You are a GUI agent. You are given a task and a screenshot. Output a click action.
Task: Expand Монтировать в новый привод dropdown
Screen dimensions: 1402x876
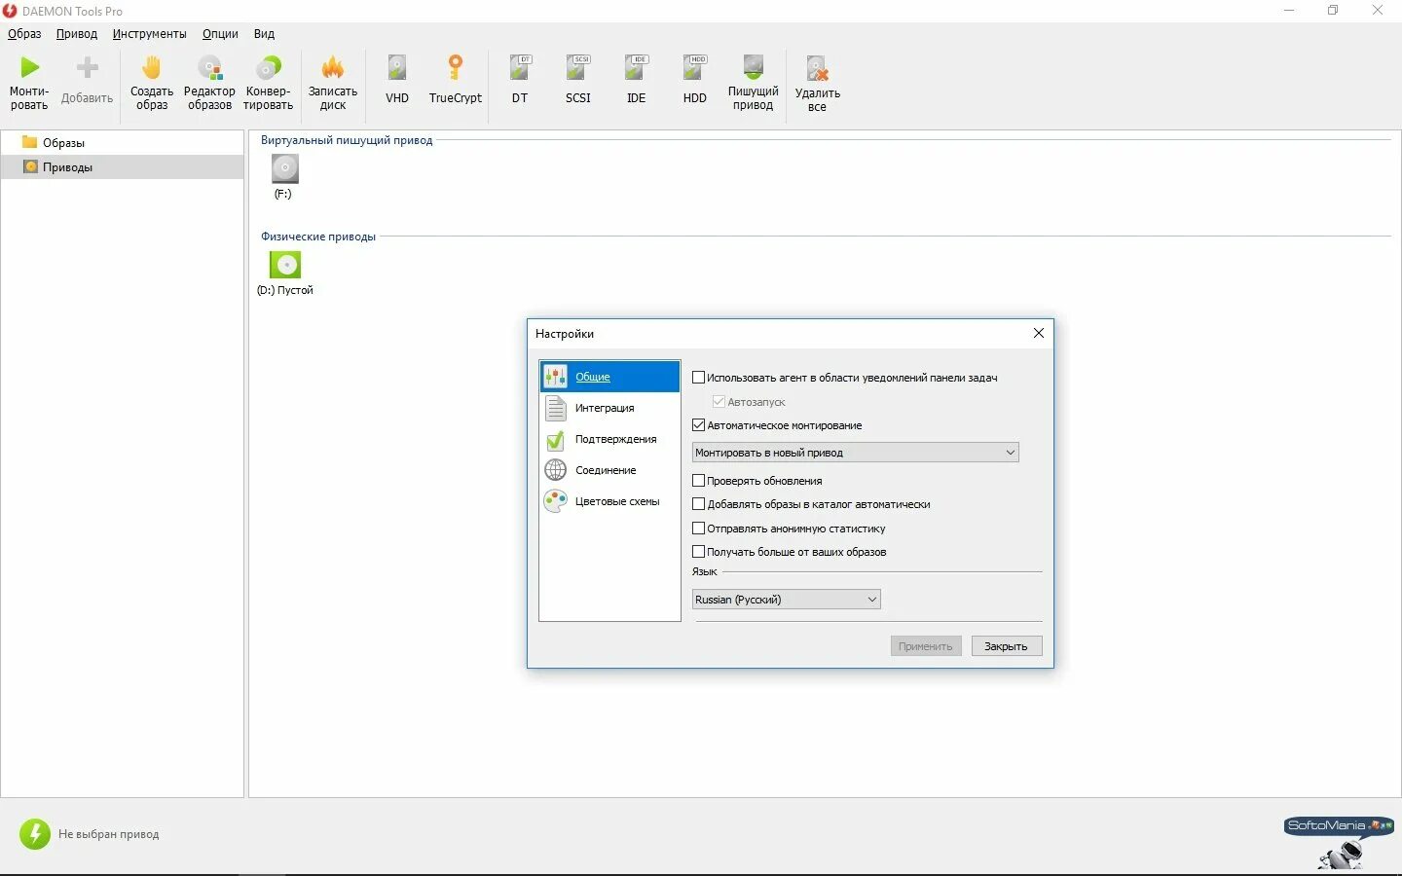855,453
